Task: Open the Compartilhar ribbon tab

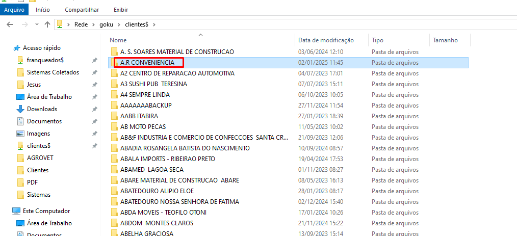Action: 82,10
